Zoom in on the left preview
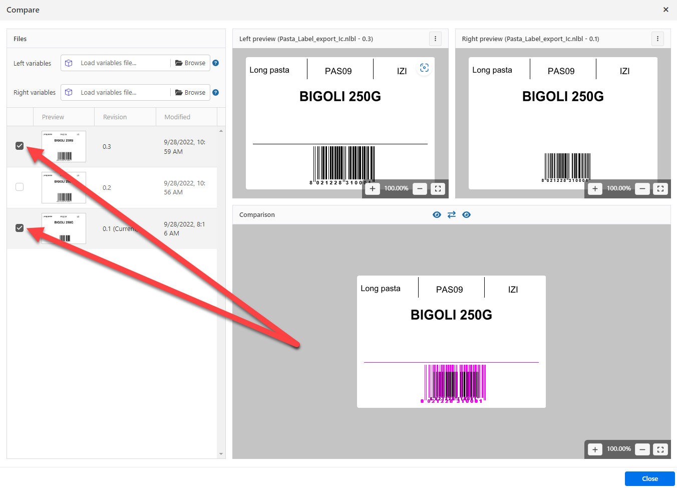 coord(373,189)
